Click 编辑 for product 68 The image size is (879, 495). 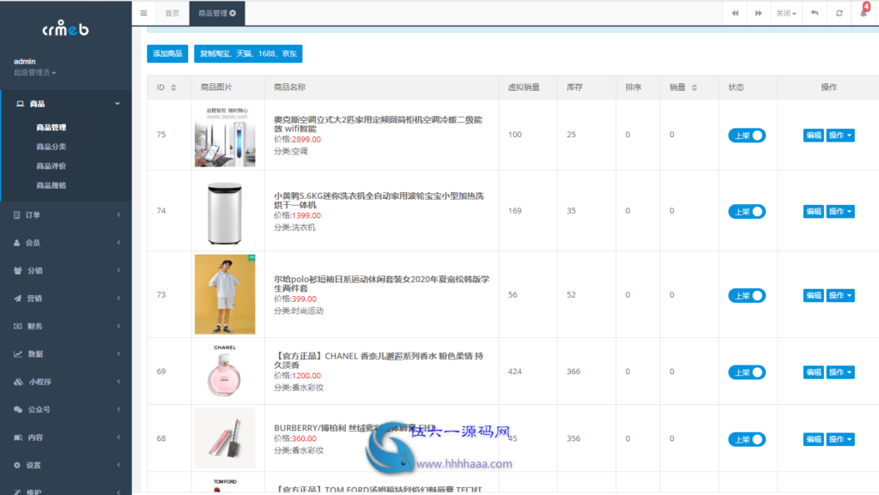pos(813,439)
